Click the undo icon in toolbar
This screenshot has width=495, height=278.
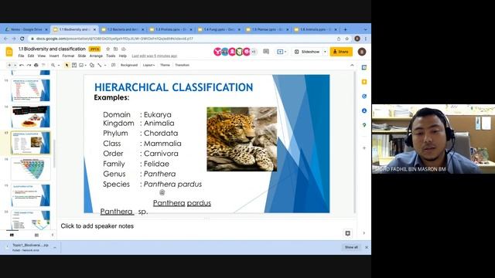[x=22, y=65]
